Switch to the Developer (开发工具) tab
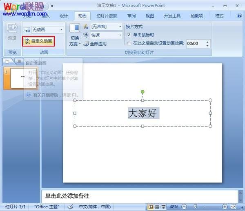 (172, 16)
